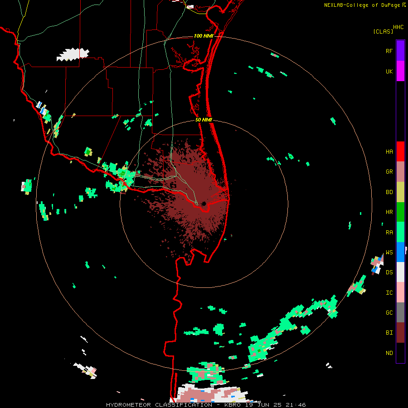This screenshot has height=408, width=408.
Task: Click the '19 JUN 25' date text
Action: pyautogui.click(x=263, y=405)
